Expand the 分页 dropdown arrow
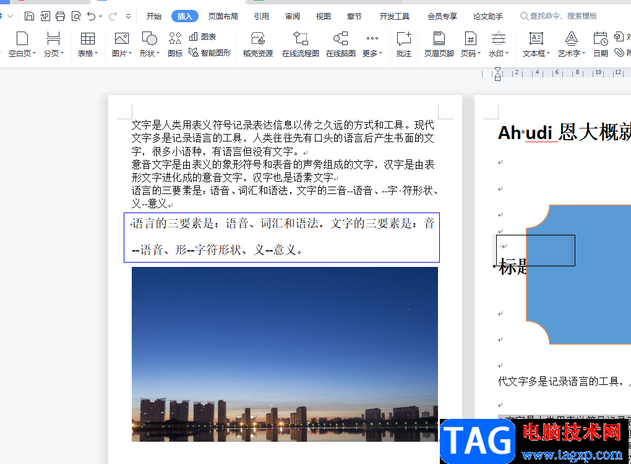The image size is (631, 464). click(x=62, y=53)
